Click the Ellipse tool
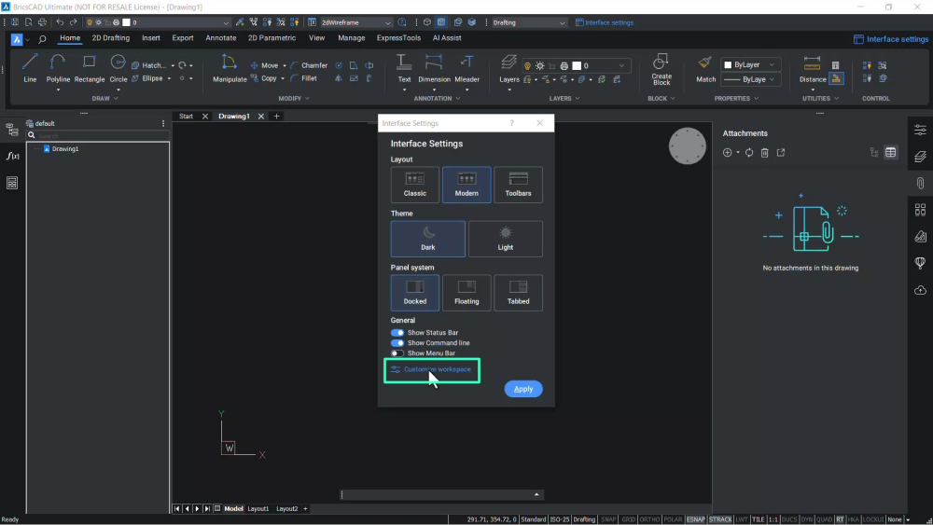The width and height of the screenshot is (933, 525). coord(147,78)
